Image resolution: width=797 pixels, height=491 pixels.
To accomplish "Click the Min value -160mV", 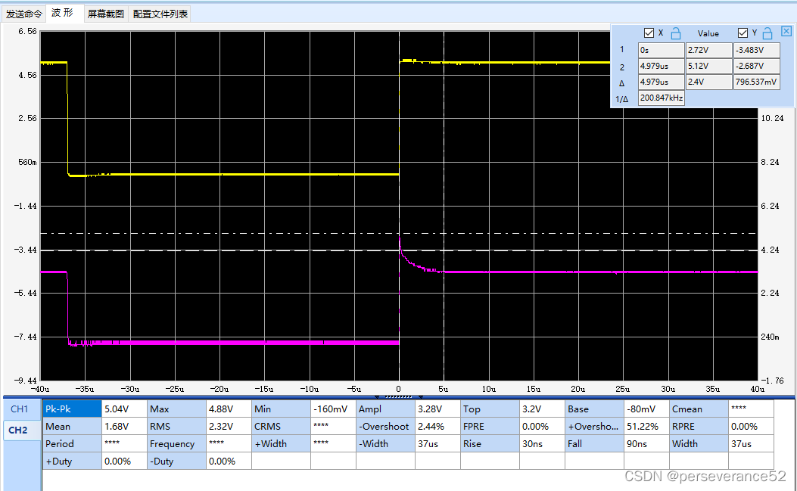I will [x=333, y=409].
